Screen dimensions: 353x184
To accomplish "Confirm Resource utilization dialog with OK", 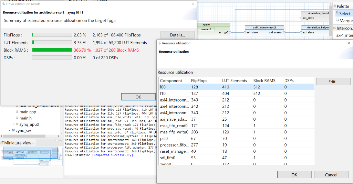I will 294,175.
